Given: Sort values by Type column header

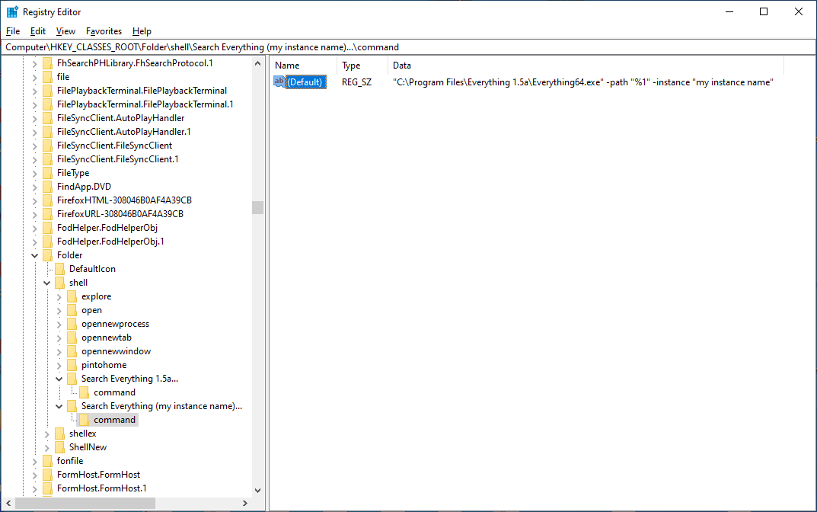Looking at the screenshot, I should [x=362, y=66].
